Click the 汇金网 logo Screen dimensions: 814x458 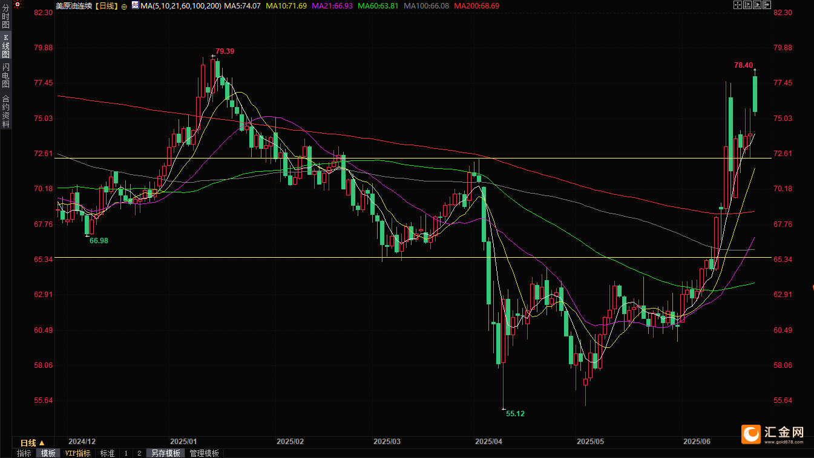coord(774,433)
